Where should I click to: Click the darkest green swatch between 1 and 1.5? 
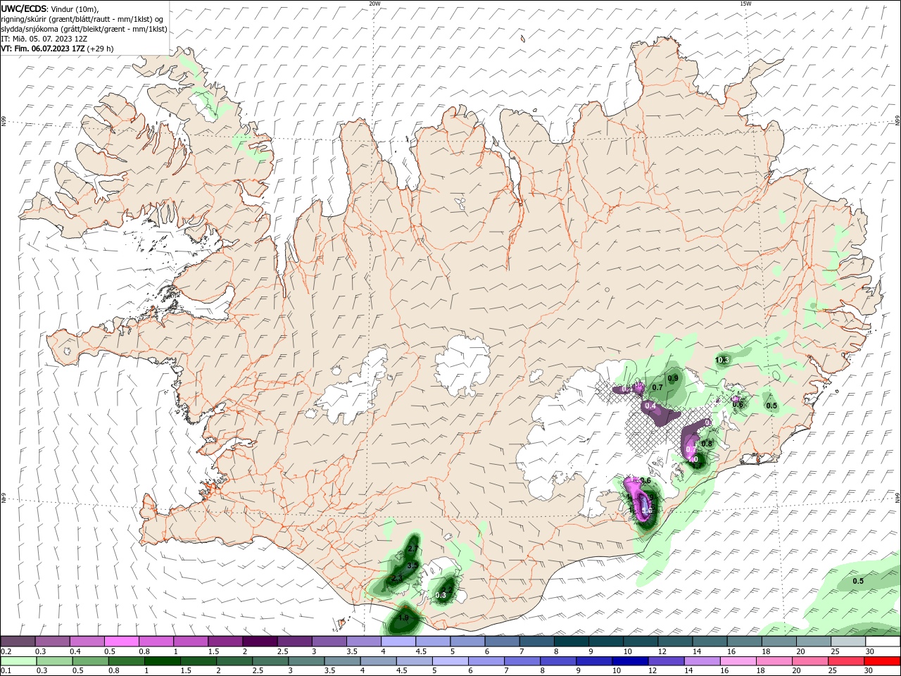162,662
